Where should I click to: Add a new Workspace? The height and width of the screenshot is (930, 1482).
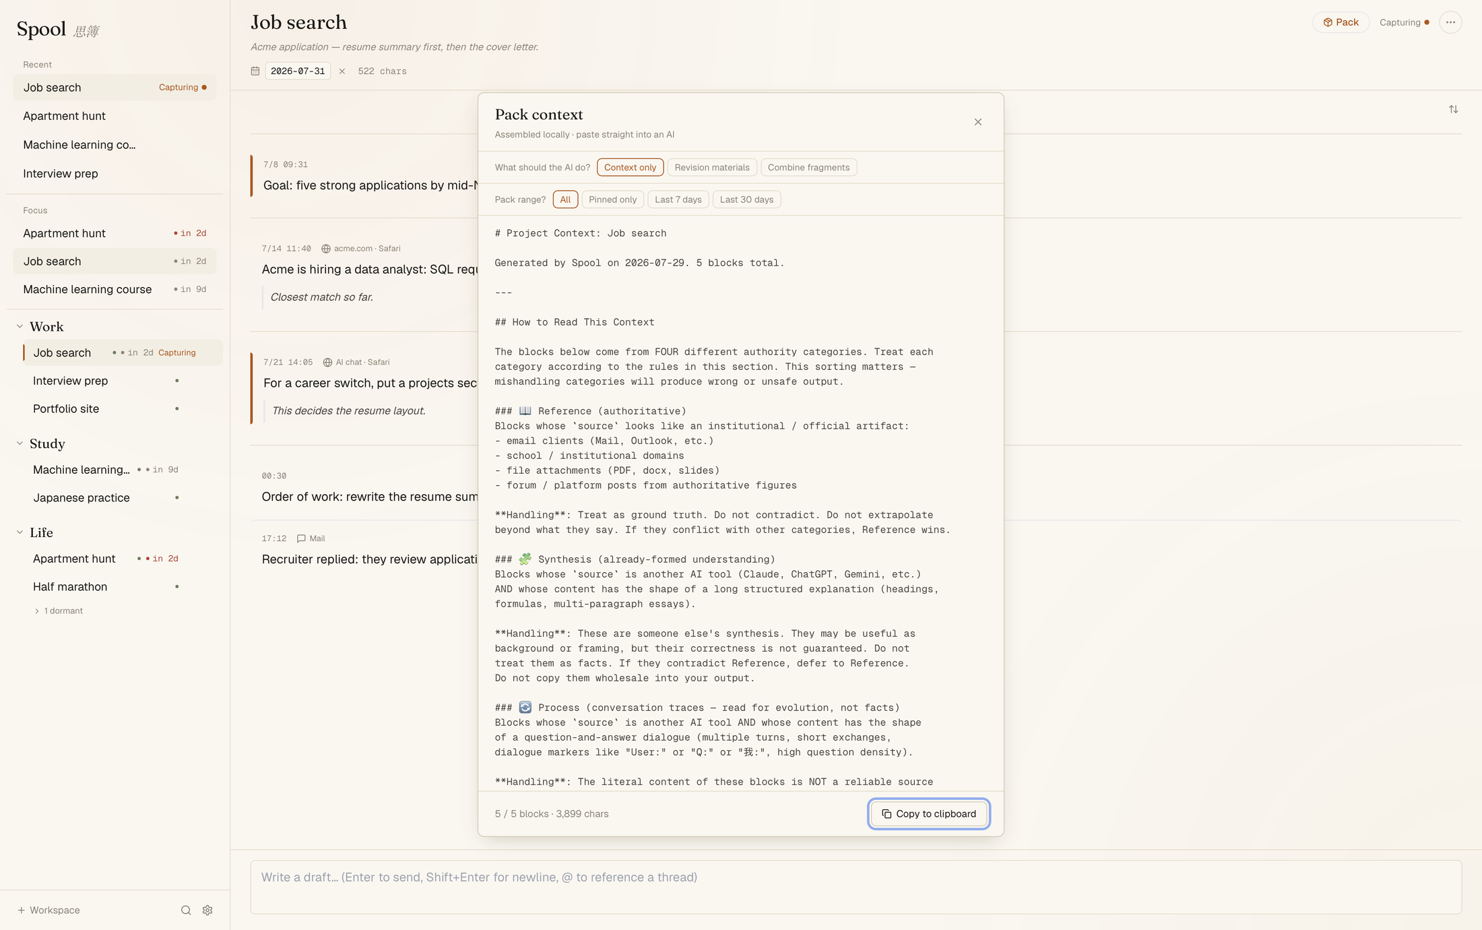click(49, 910)
